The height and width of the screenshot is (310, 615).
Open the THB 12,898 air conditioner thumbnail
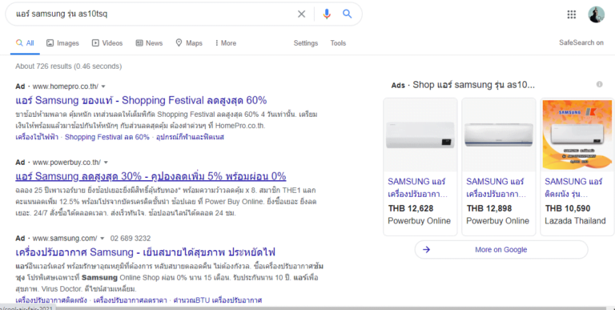[x=499, y=135]
